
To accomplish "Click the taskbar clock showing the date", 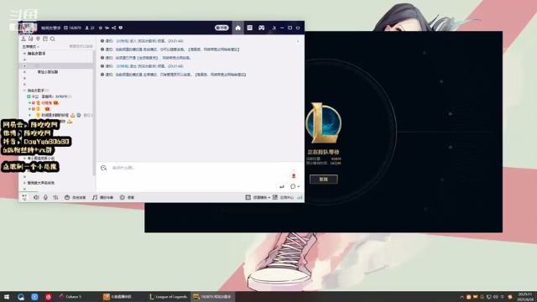I will coord(525,296).
